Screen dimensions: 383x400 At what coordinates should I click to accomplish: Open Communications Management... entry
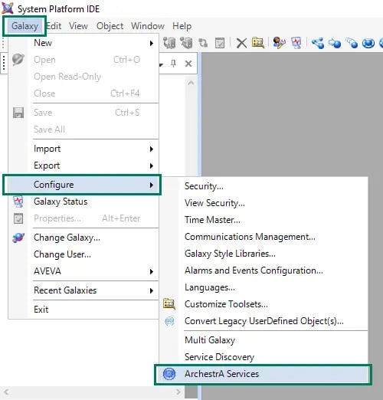(250, 237)
